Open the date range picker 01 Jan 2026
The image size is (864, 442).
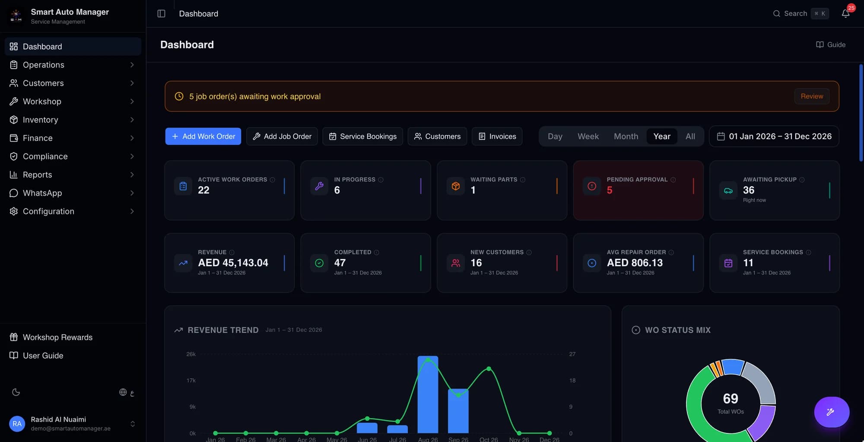774,137
